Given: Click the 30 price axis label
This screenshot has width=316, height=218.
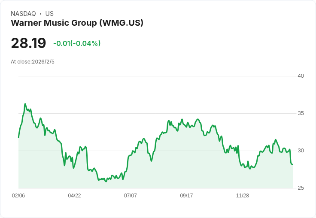Looking at the screenshot, I should point(301,151).
